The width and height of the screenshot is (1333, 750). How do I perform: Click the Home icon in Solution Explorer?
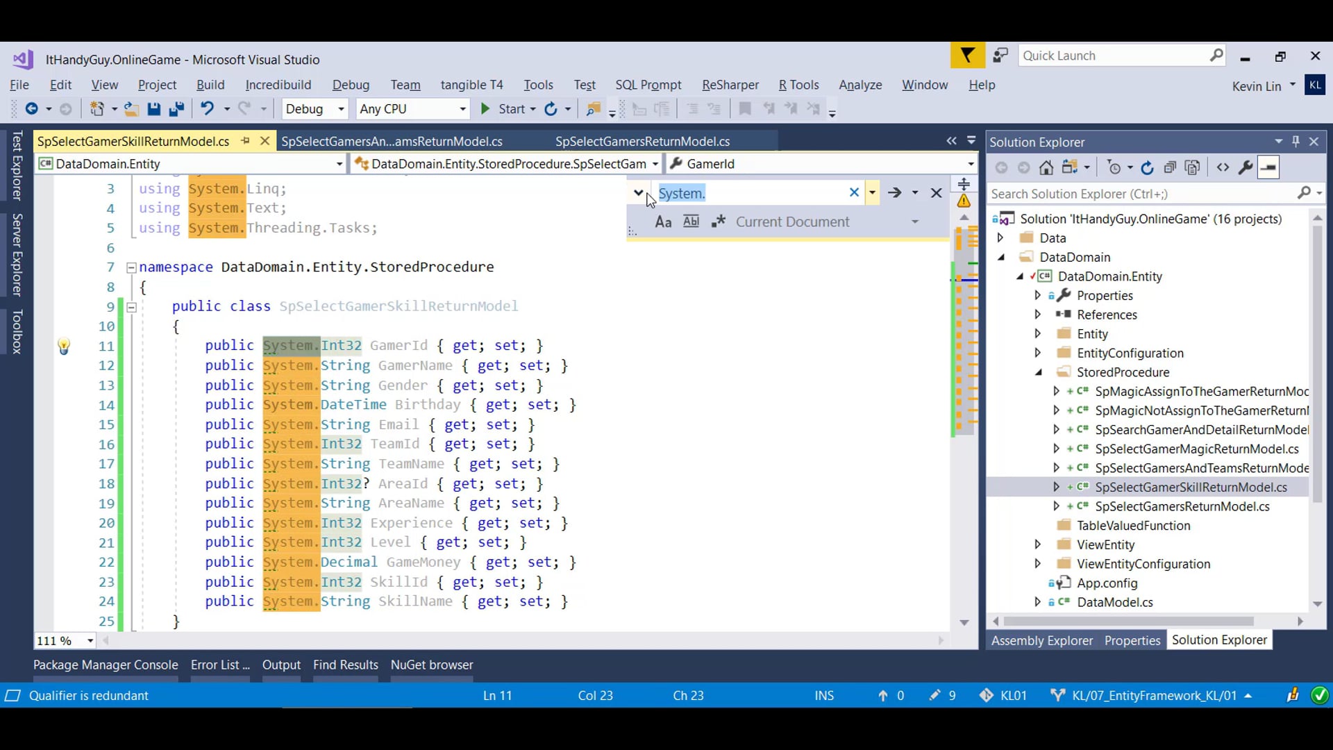(1046, 167)
